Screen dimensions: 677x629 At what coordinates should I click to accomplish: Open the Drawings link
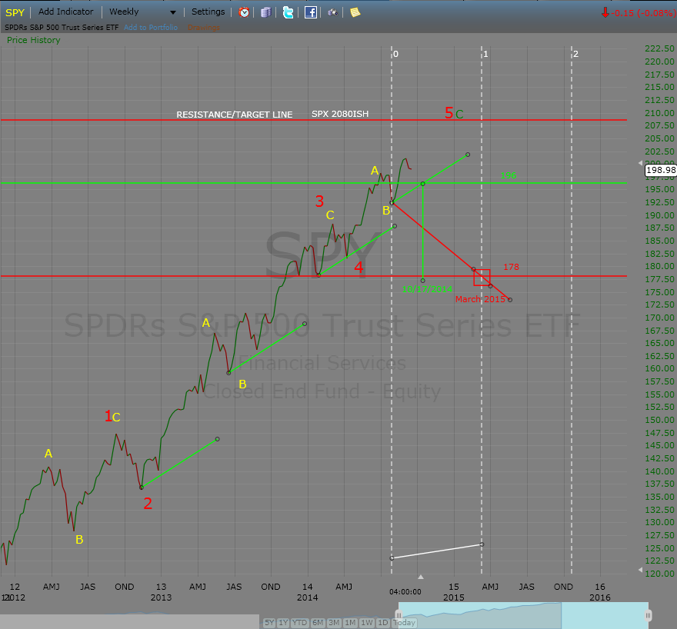pos(204,28)
